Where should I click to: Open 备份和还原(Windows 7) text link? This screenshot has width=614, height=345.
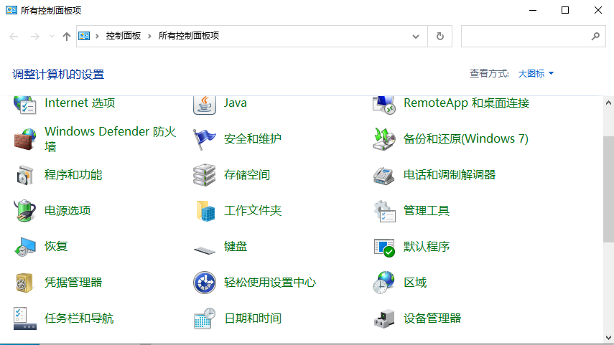466,139
